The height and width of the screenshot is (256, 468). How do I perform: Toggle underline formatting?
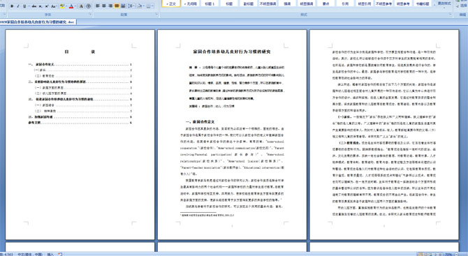coord(24,6)
